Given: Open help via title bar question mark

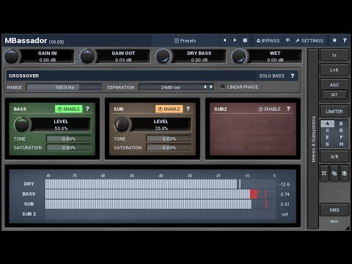Looking at the screenshot, I should point(345,40).
